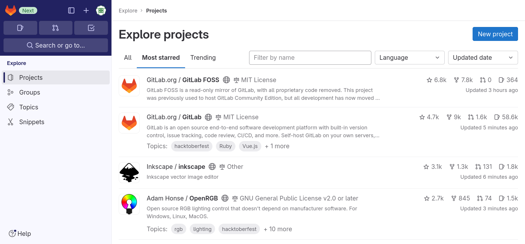Expand the '+ 10 more' topics on OpenRGB
Viewport: 525px width, 244px height.
point(278,229)
